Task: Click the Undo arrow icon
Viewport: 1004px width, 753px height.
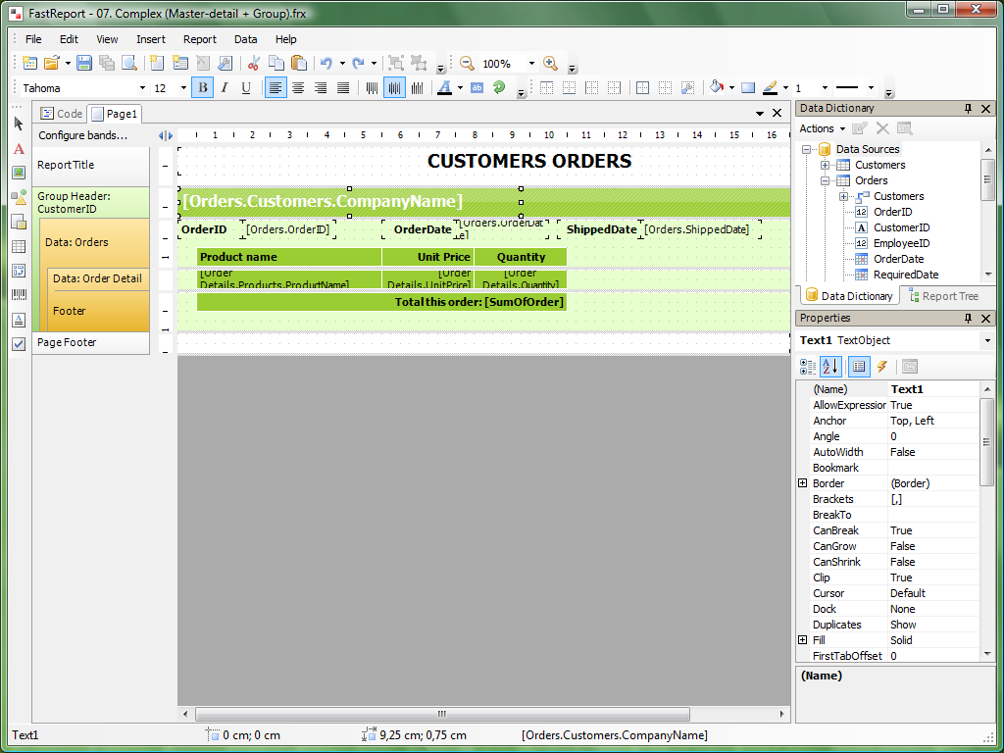Action: (x=326, y=64)
